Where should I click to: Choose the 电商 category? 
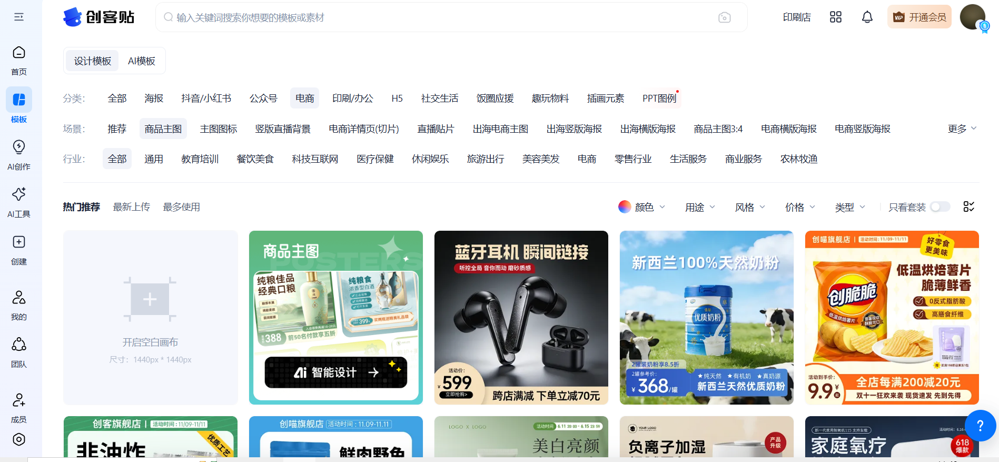(x=305, y=99)
